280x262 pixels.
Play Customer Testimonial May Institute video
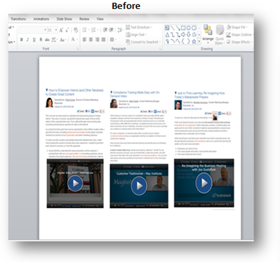[139, 185]
